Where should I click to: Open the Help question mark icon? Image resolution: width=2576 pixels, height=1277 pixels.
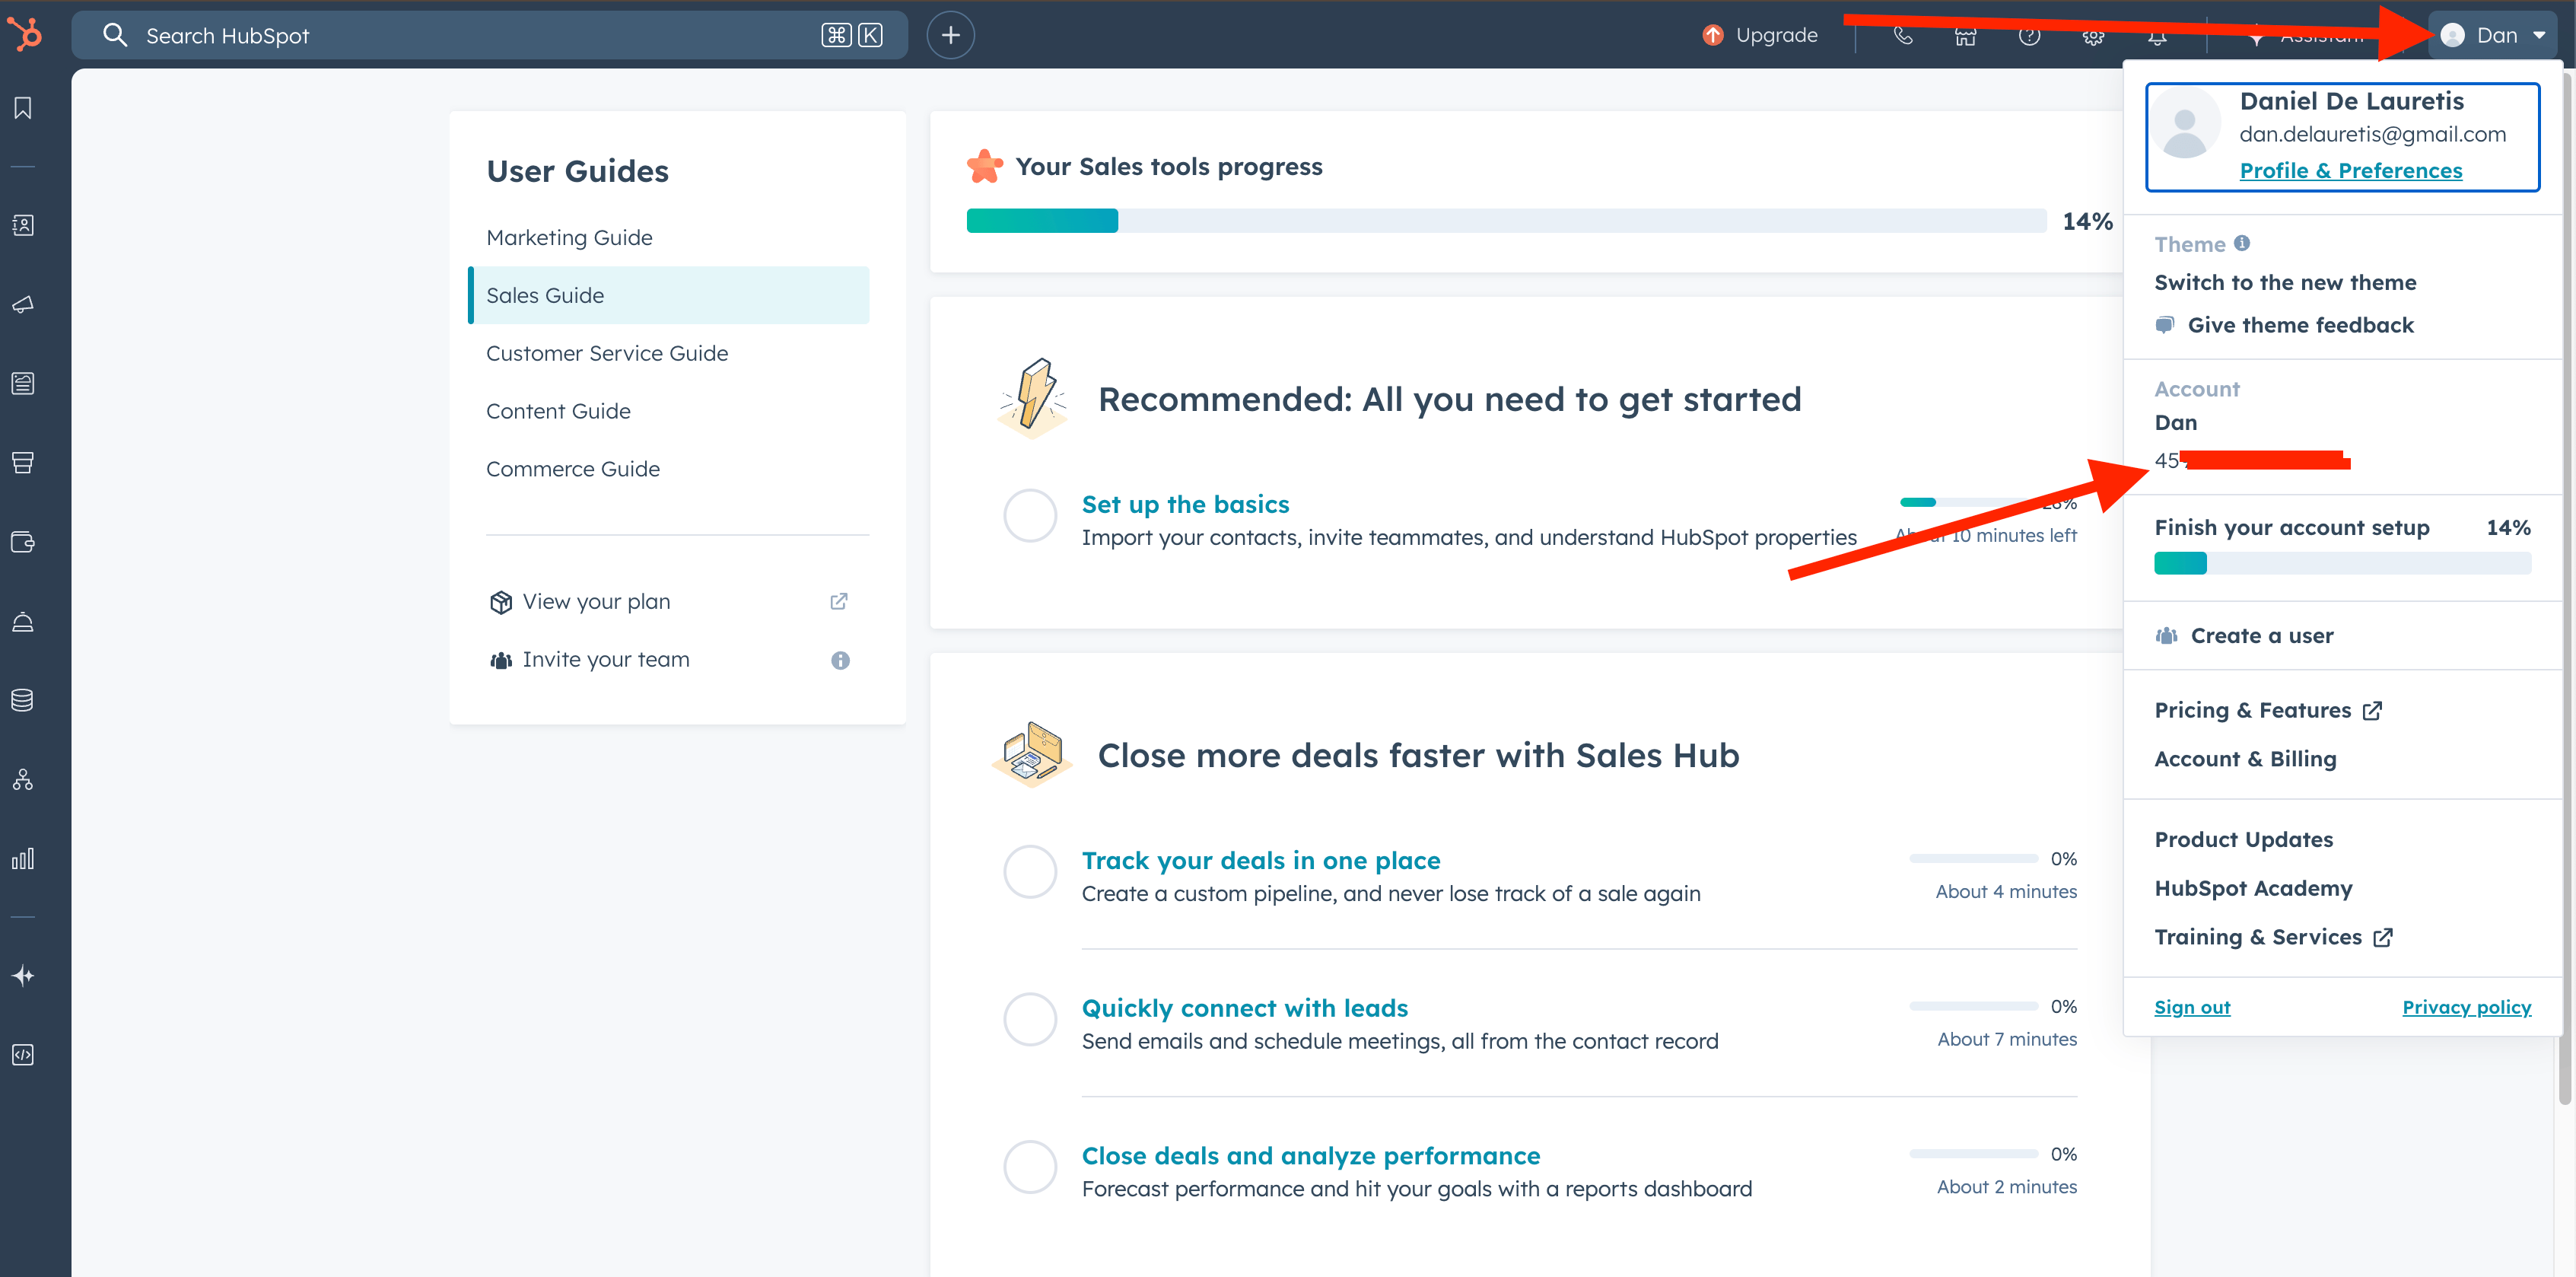(x=2029, y=35)
